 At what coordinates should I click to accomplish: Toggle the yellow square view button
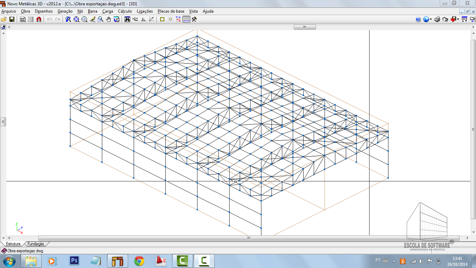coord(162,19)
